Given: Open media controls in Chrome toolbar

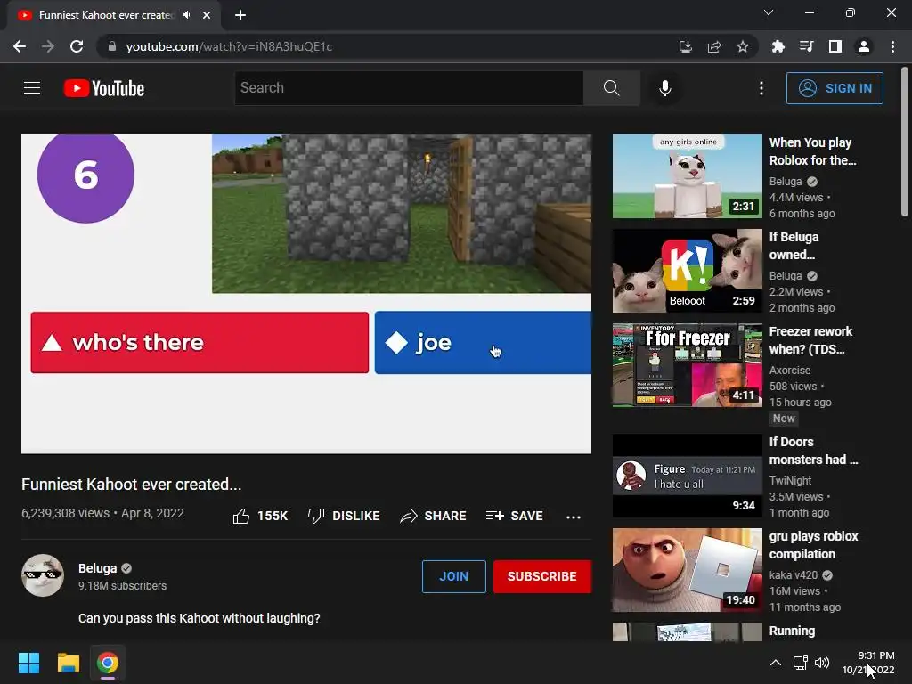Looking at the screenshot, I should (x=806, y=46).
